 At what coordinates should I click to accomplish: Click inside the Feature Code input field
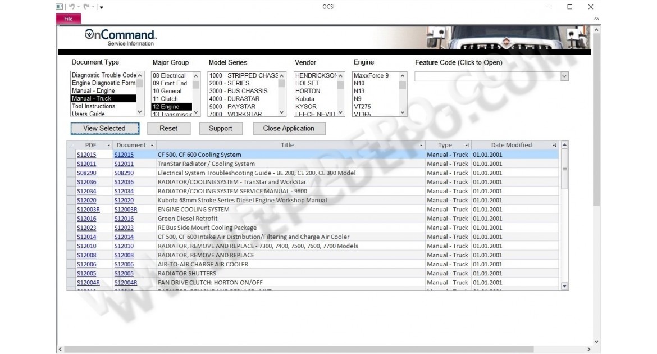pyautogui.click(x=488, y=76)
